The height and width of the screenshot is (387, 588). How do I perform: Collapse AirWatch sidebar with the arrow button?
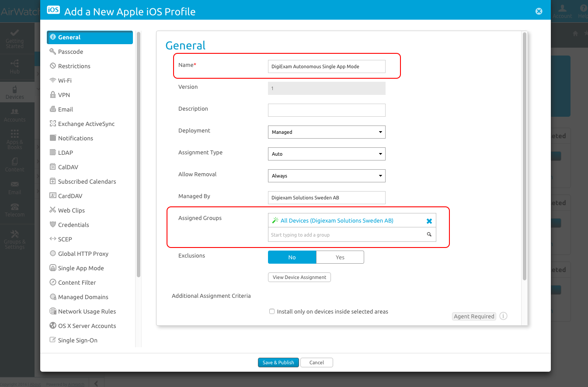click(x=96, y=384)
